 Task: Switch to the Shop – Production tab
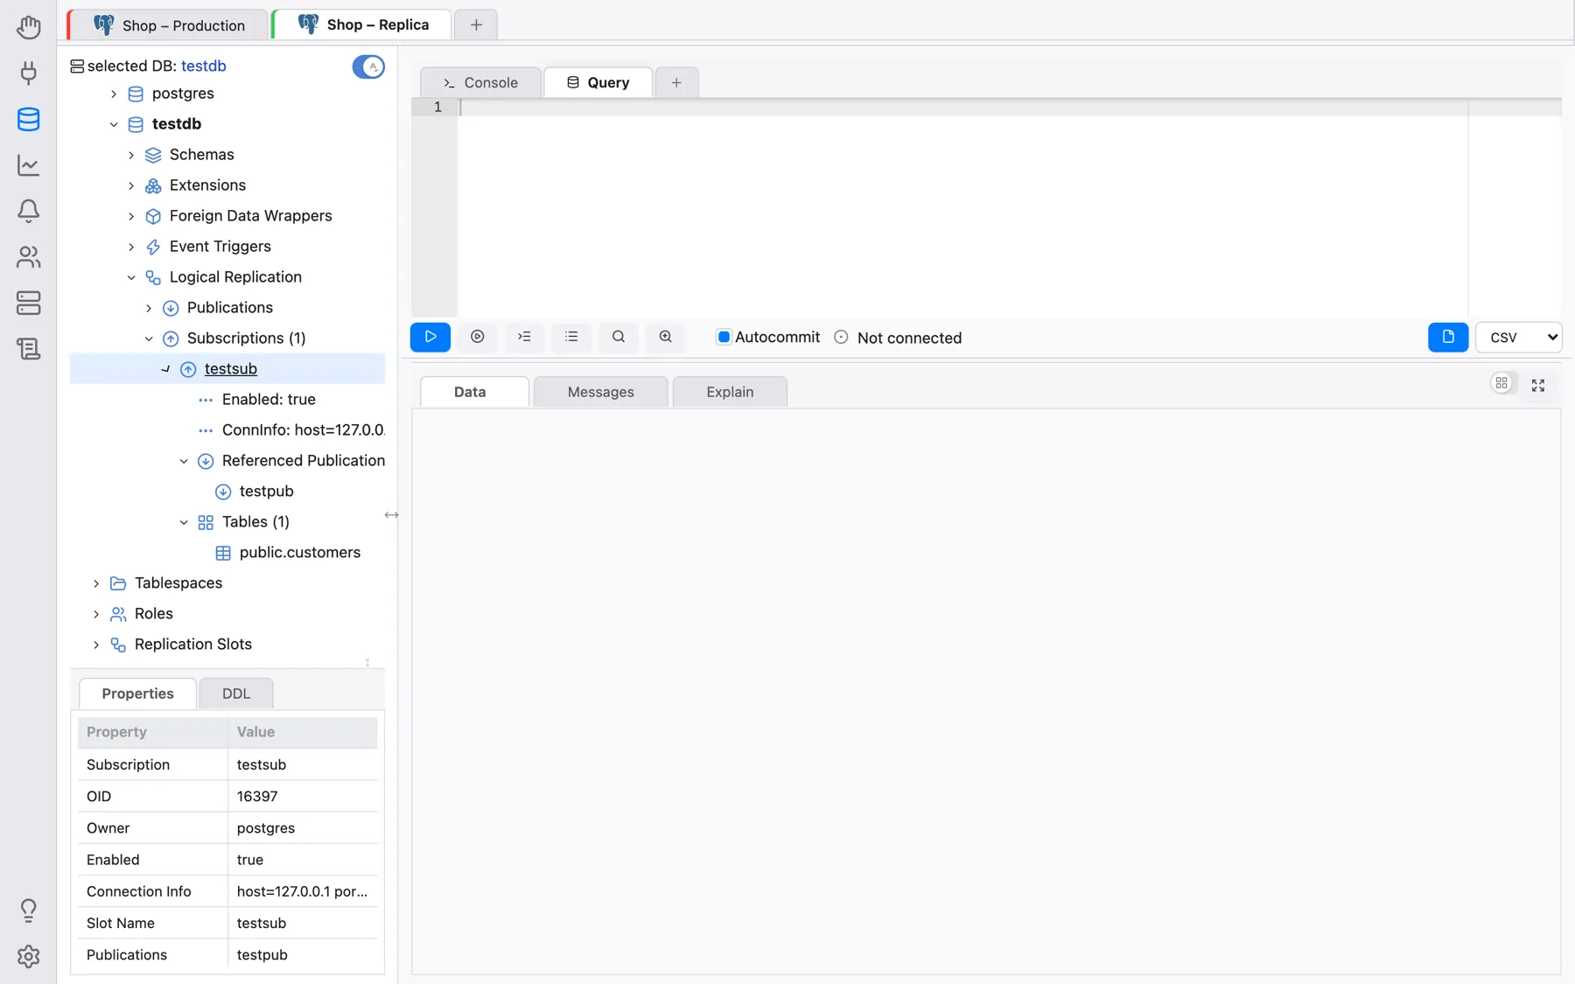168,25
